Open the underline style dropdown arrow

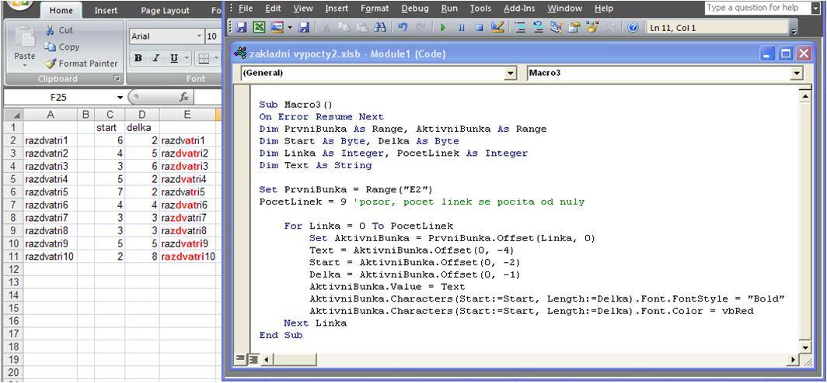pyautogui.click(x=187, y=58)
